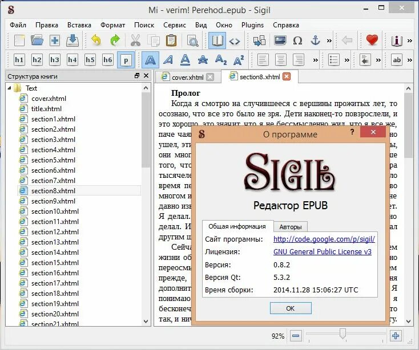Click the red heart Donate icon

[x=372, y=40]
